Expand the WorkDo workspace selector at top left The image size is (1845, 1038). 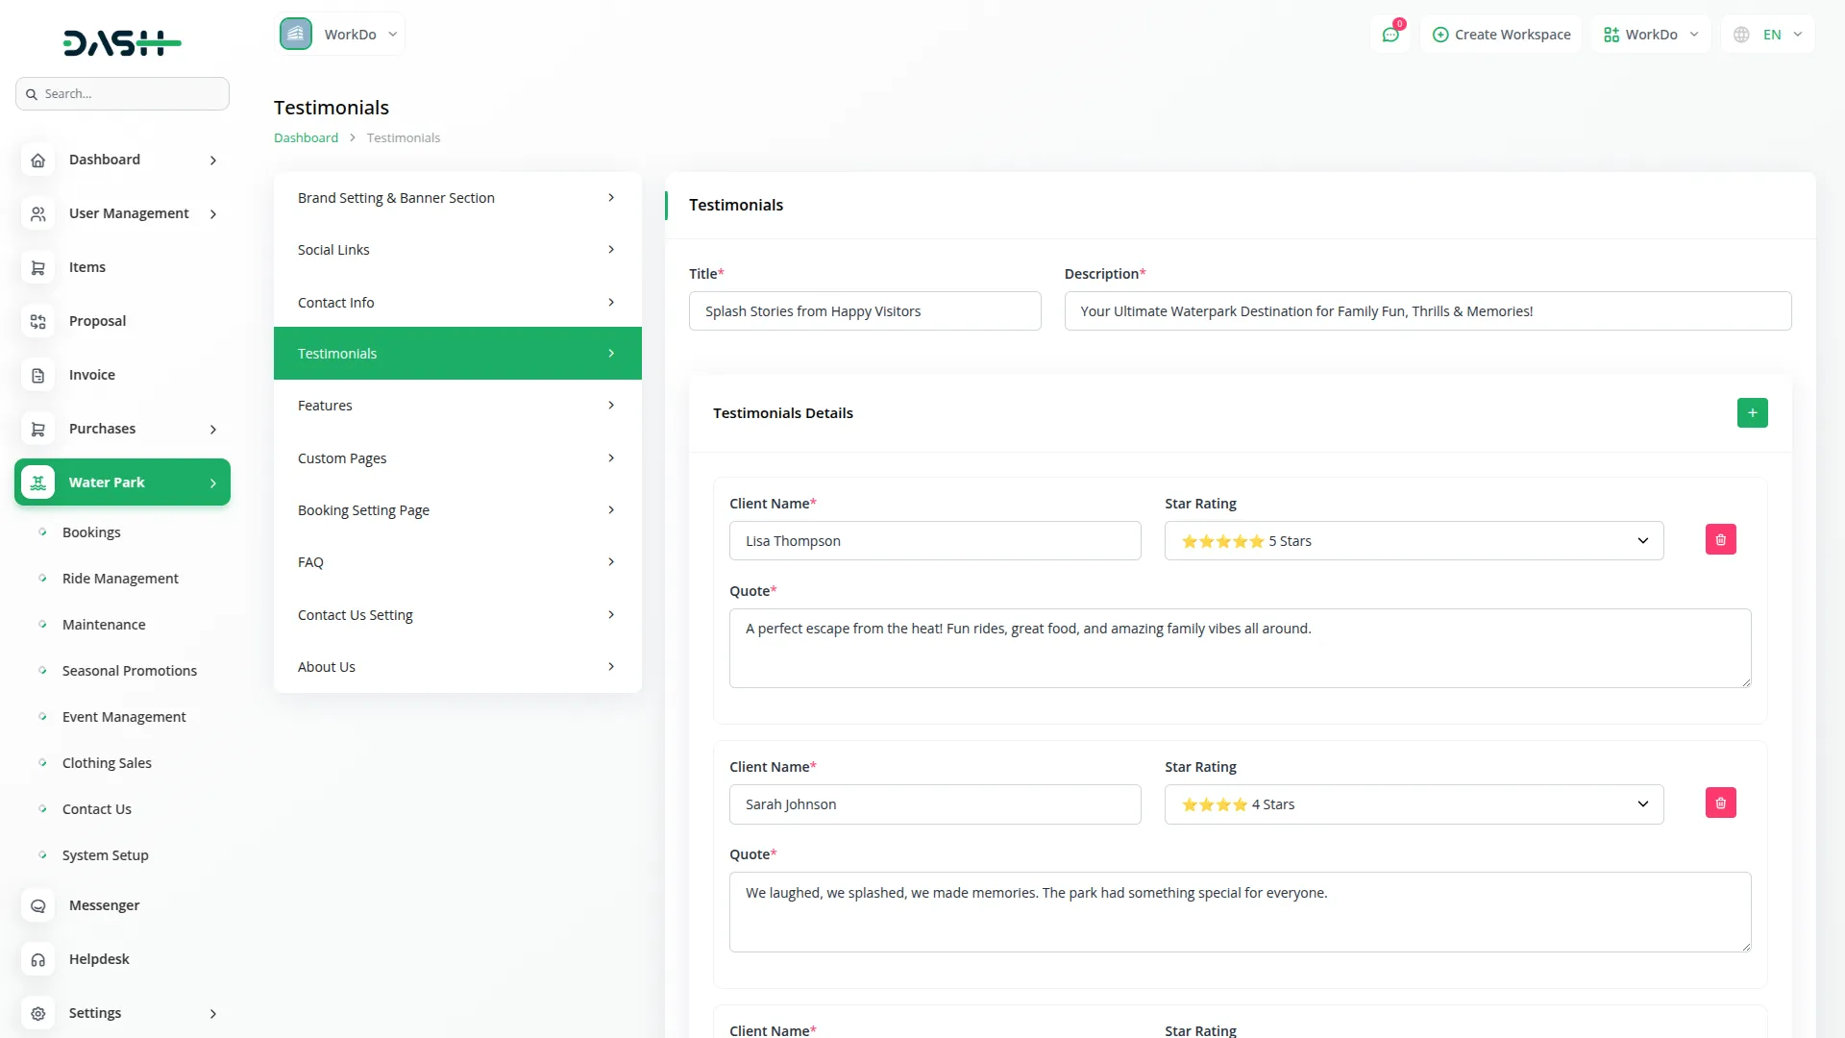340,35
